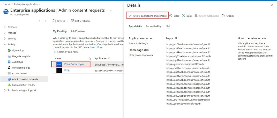This screenshot has height=118, width=277.
Task: Click Refresh icon in the list toolbar
Action: 54,21
